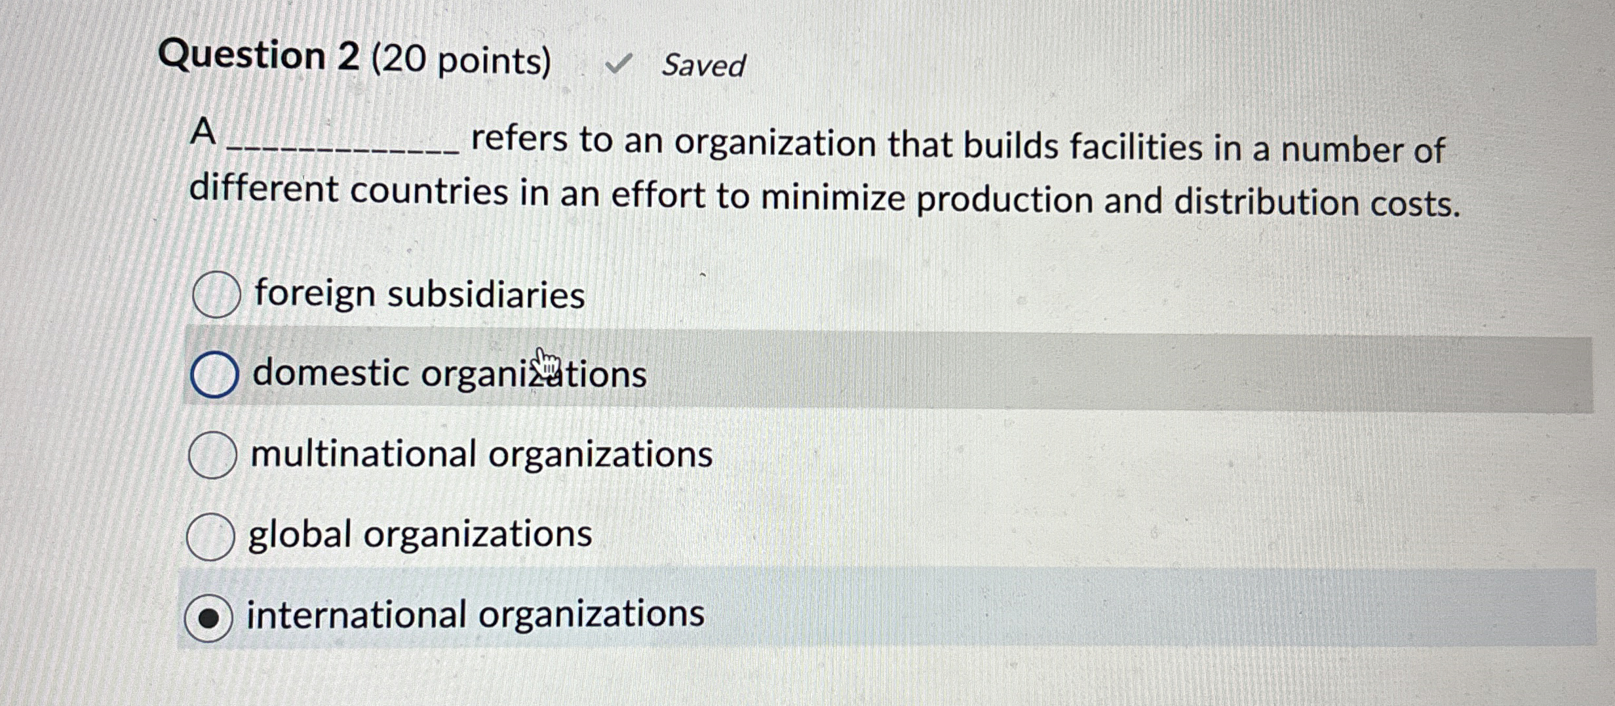Click the filled "international organizations" radio button
1615x706 pixels.
(x=209, y=616)
